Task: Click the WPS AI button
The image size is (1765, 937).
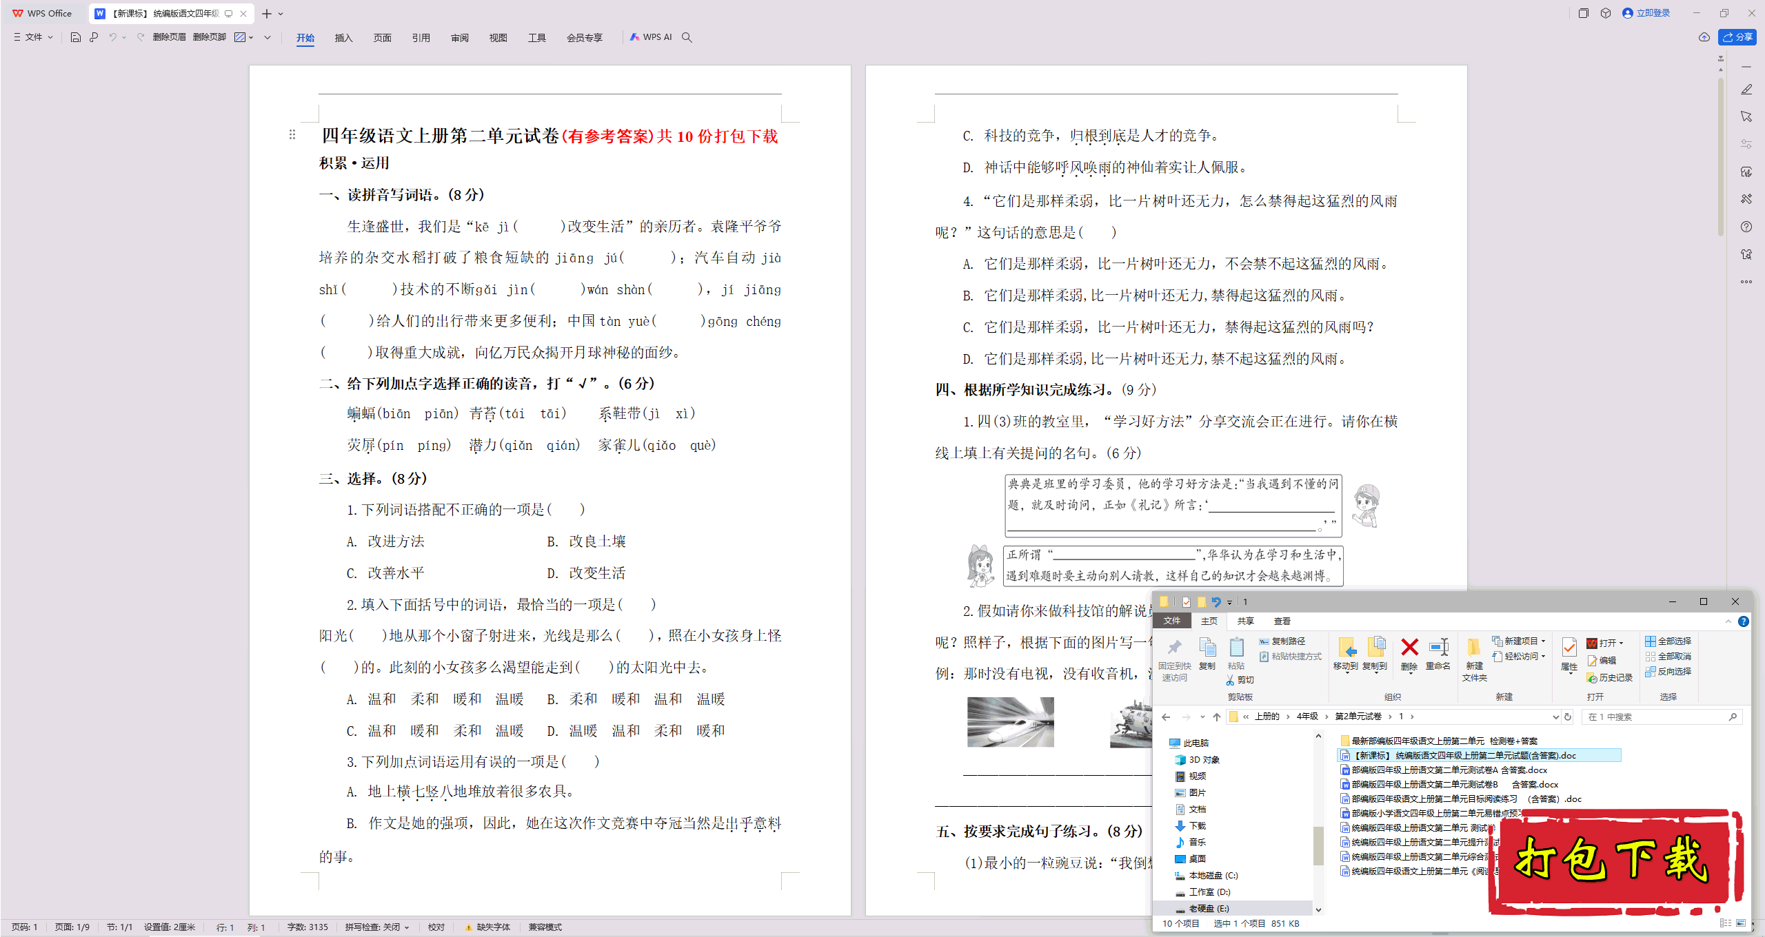Action: point(651,37)
